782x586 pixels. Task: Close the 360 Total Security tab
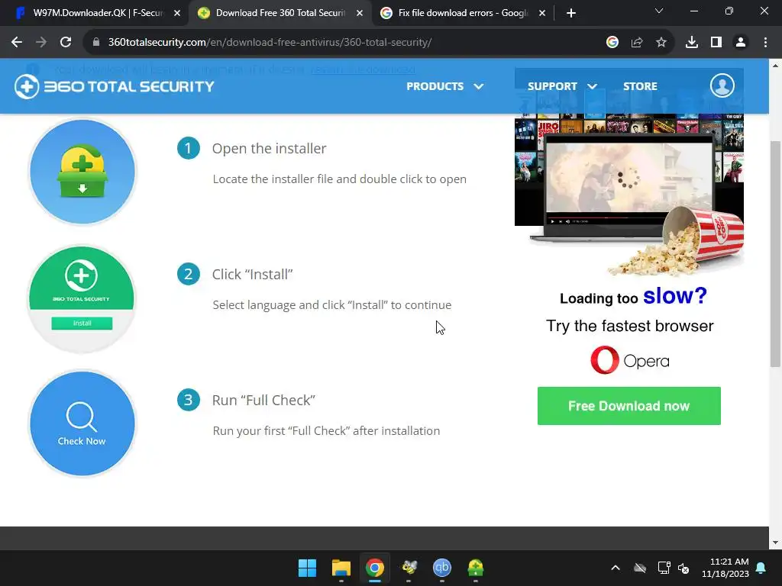[360, 14]
